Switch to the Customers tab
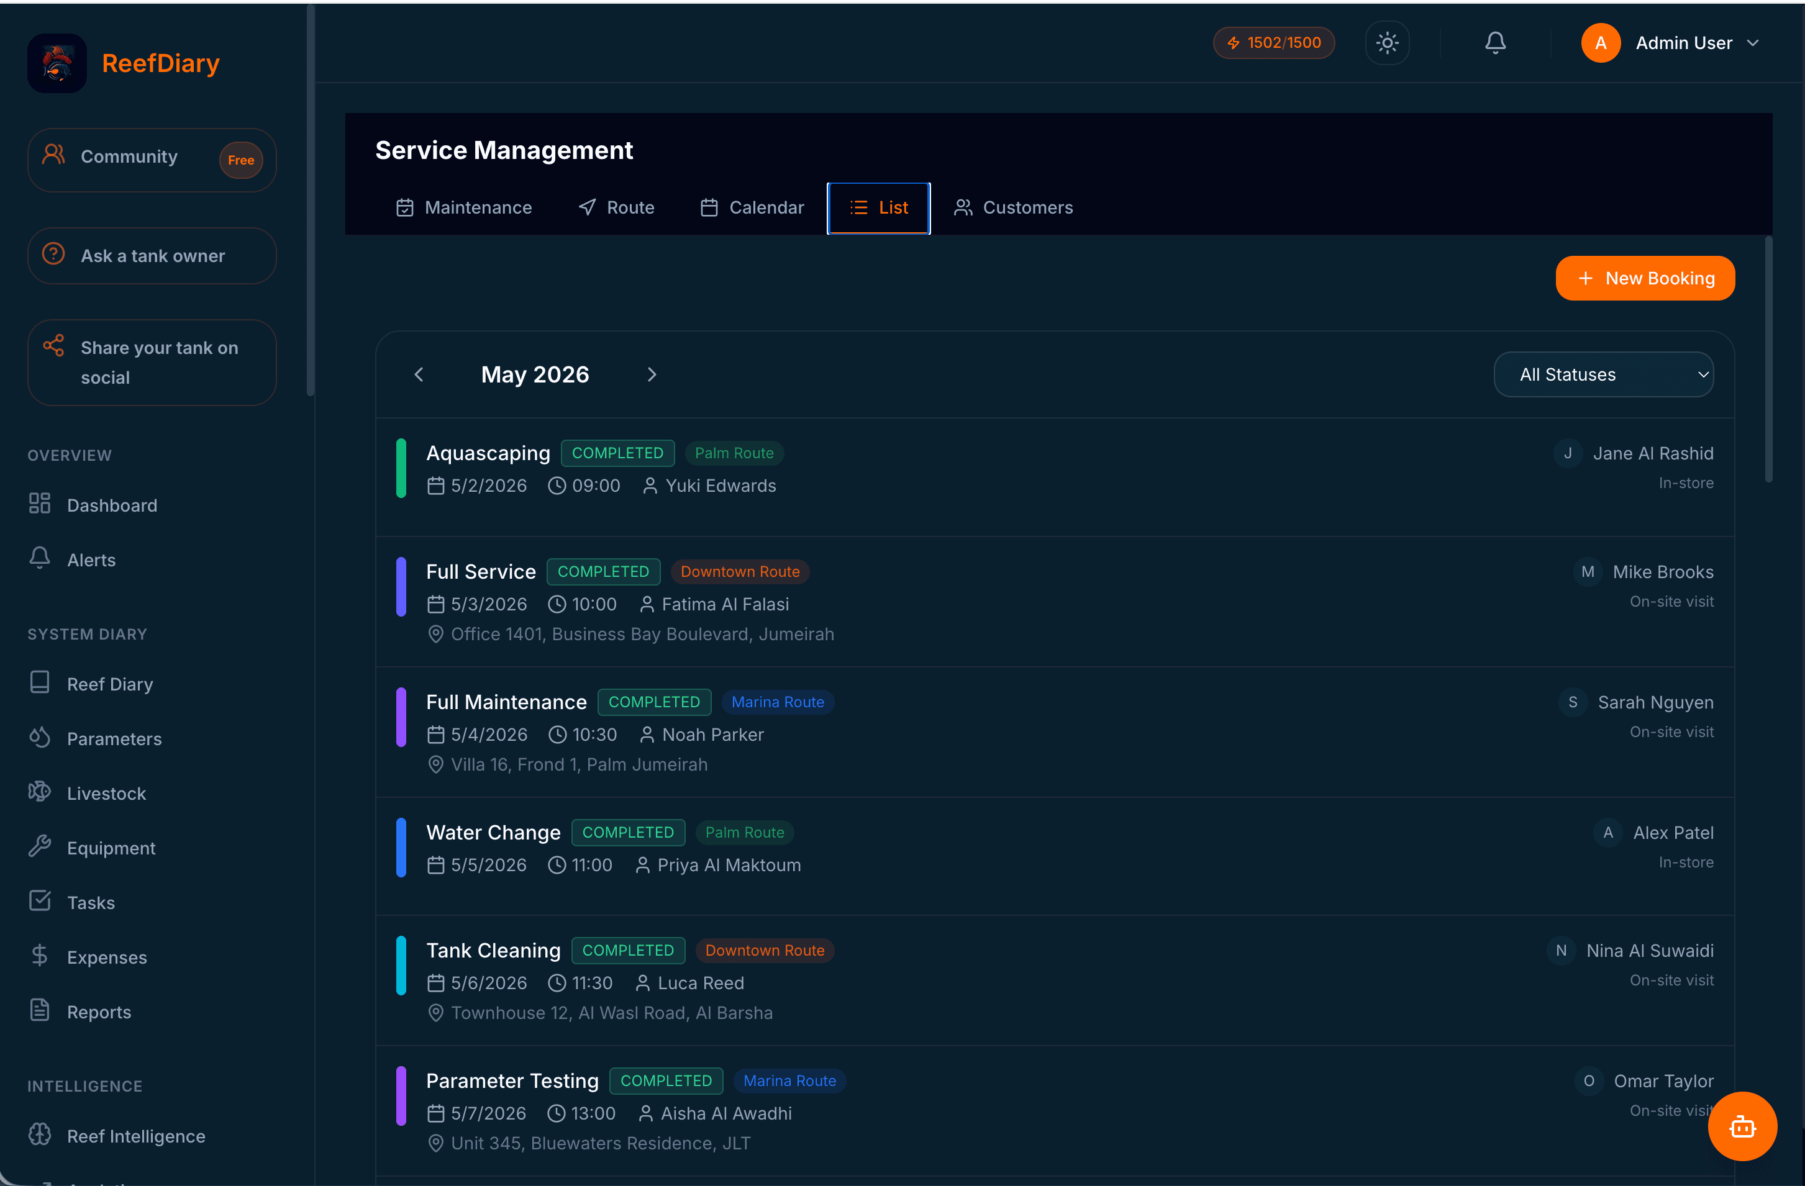1805x1186 pixels. 1013,208
